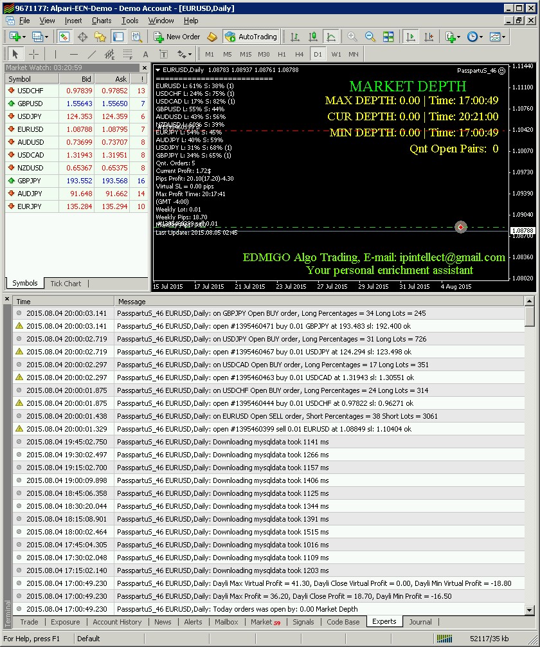Expand the Periods dropdown arrow
The image size is (540, 647).
click(x=481, y=37)
